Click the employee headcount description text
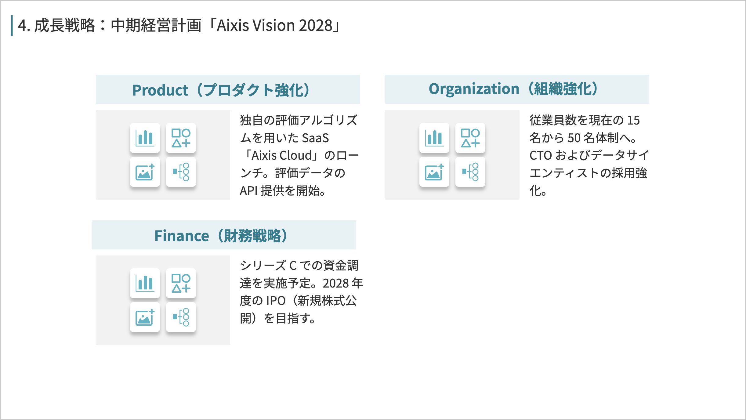746x420 pixels. pyautogui.click(x=588, y=155)
